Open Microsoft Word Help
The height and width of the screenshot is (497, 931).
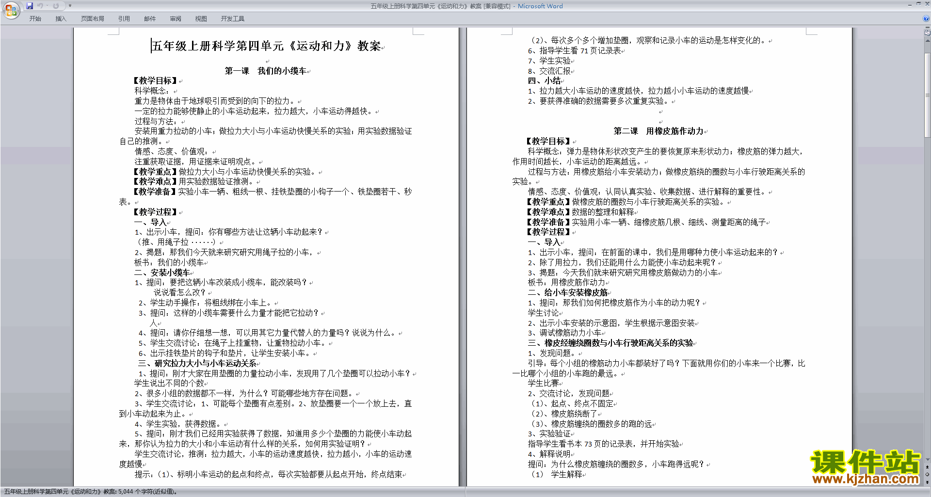[926, 19]
